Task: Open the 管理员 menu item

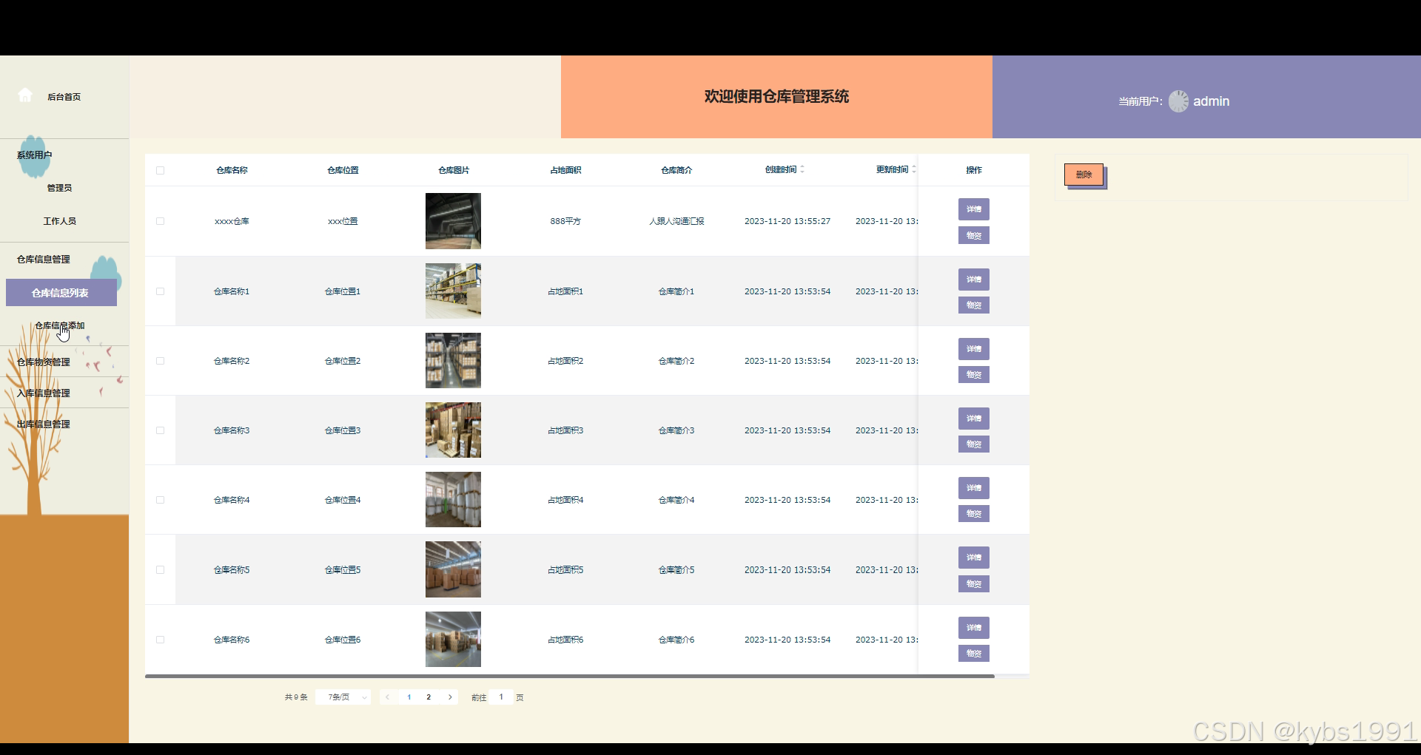Action: coord(59,188)
